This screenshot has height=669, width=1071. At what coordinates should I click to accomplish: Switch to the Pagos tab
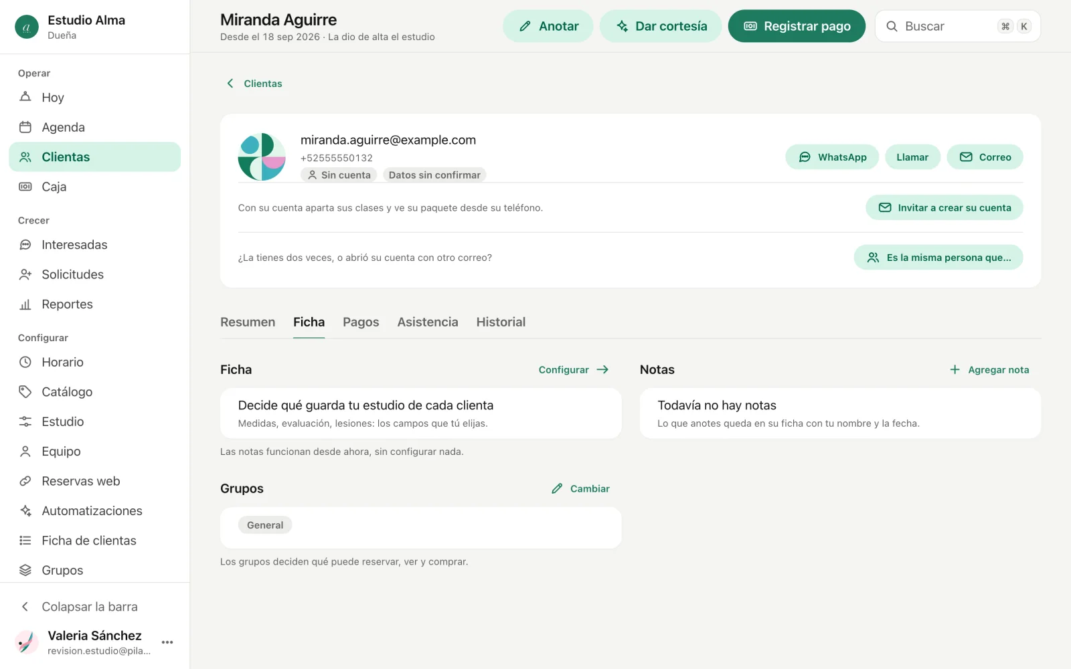click(361, 322)
